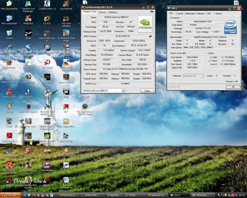The height and width of the screenshot is (198, 247).
Task: Select the SPD tab in CPU-Z
Action: point(209,13)
